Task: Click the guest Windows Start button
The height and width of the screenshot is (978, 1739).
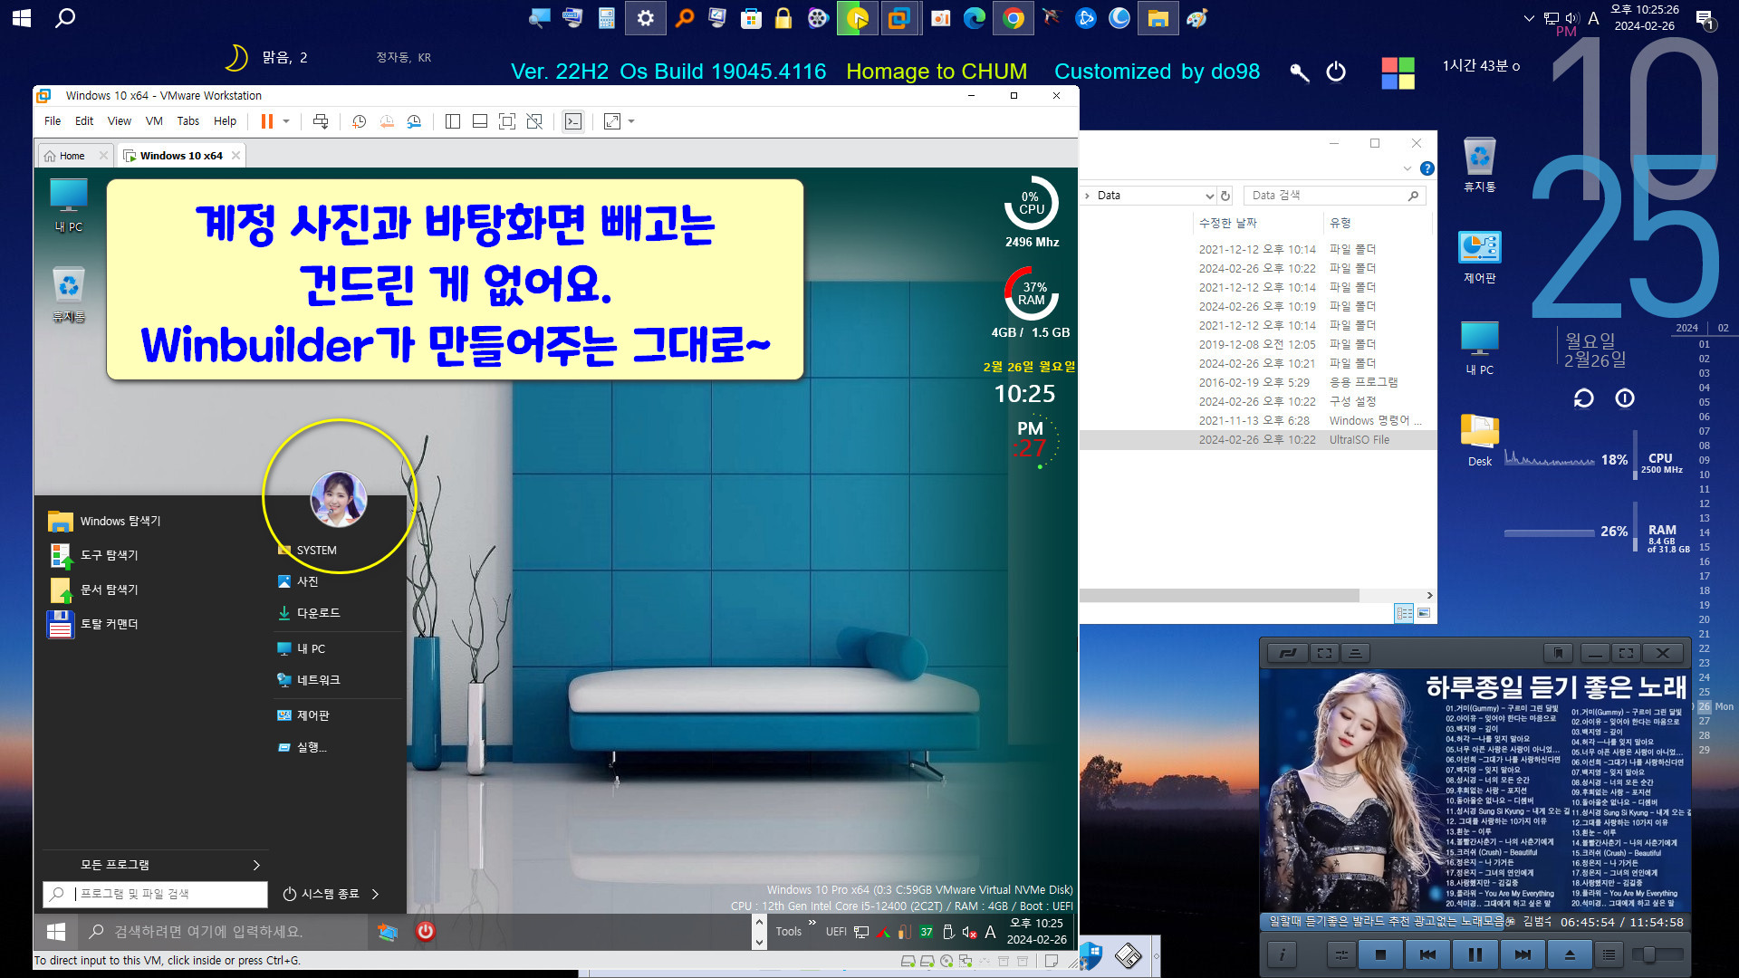Action: (x=56, y=932)
